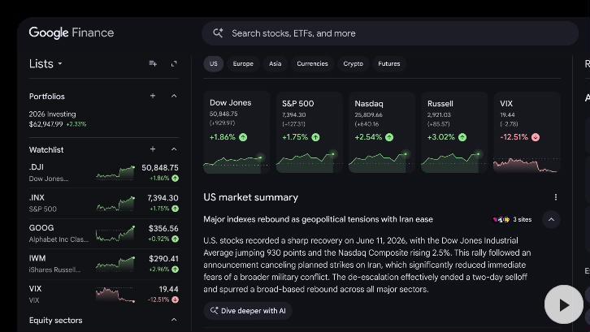Switch to the Asia tab
The width and height of the screenshot is (590, 332).
[x=275, y=63]
